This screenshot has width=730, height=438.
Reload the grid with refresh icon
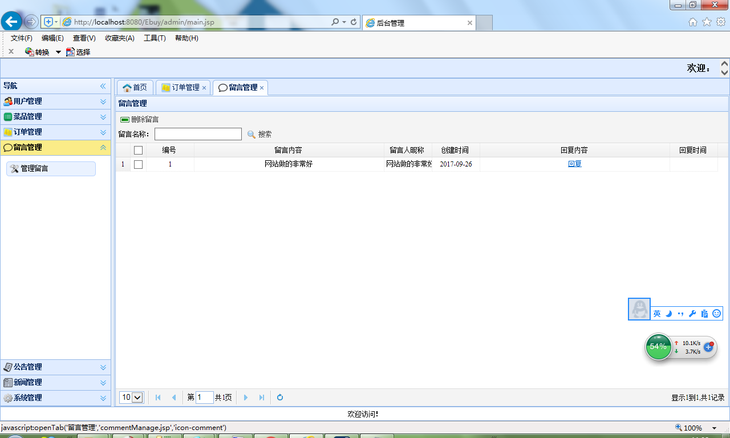[x=280, y=398]
